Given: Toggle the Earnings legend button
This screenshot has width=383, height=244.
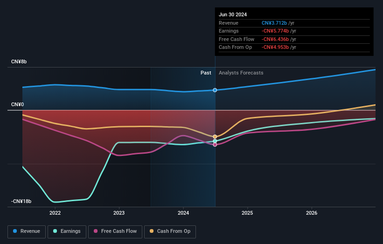Looking at the screenshot, I should point(67,231).
